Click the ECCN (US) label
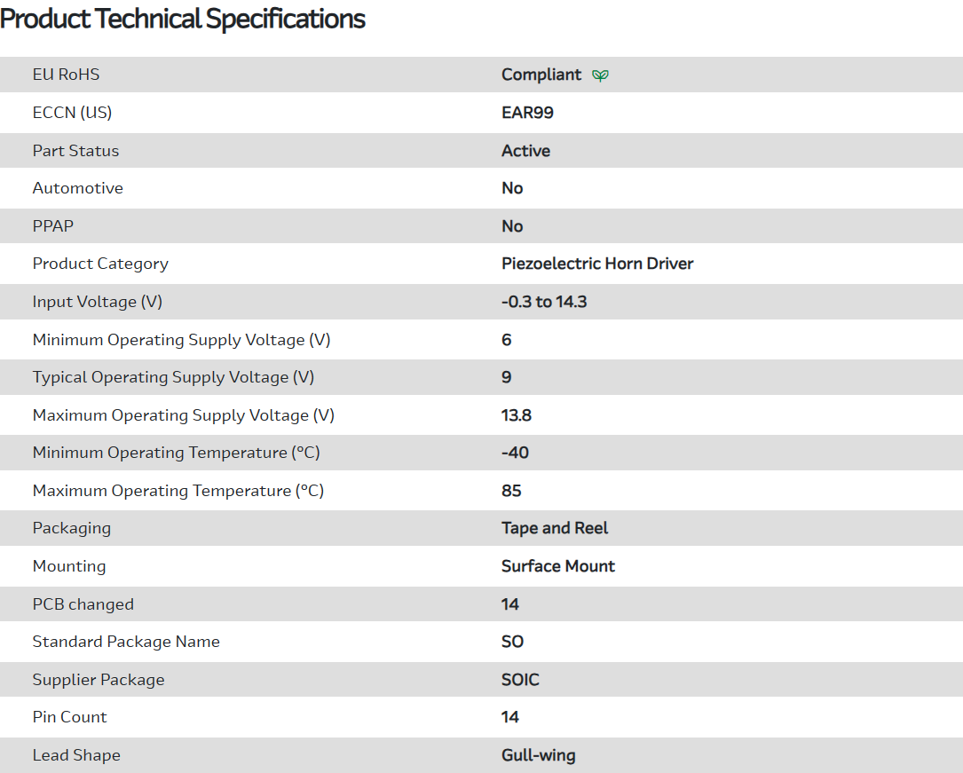 click(72, 113)
